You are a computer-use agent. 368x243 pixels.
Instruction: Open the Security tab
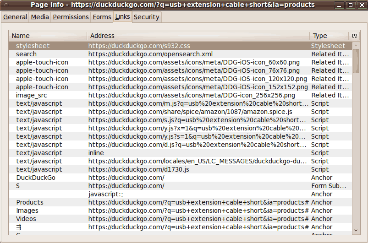click(147, 17)
